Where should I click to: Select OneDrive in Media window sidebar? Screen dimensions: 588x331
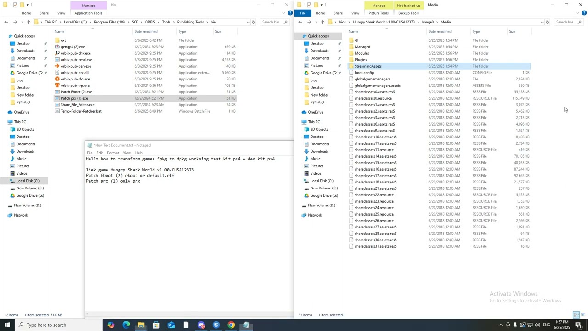[x=315, y=112]
